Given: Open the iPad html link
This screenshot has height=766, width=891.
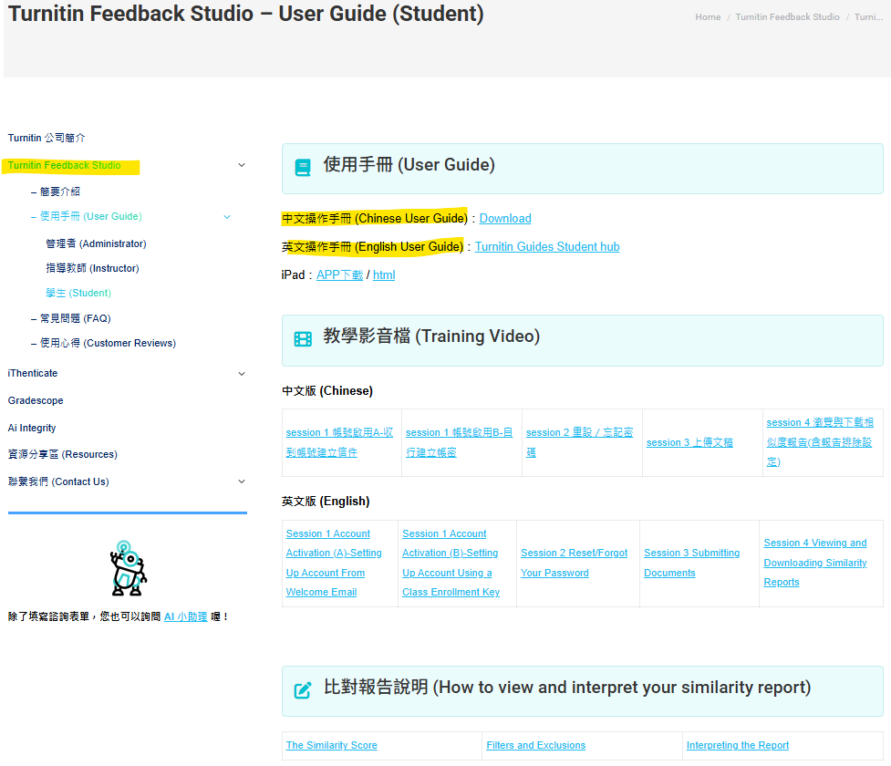Looking at the screenshot, I should click(x=384, y=275).
